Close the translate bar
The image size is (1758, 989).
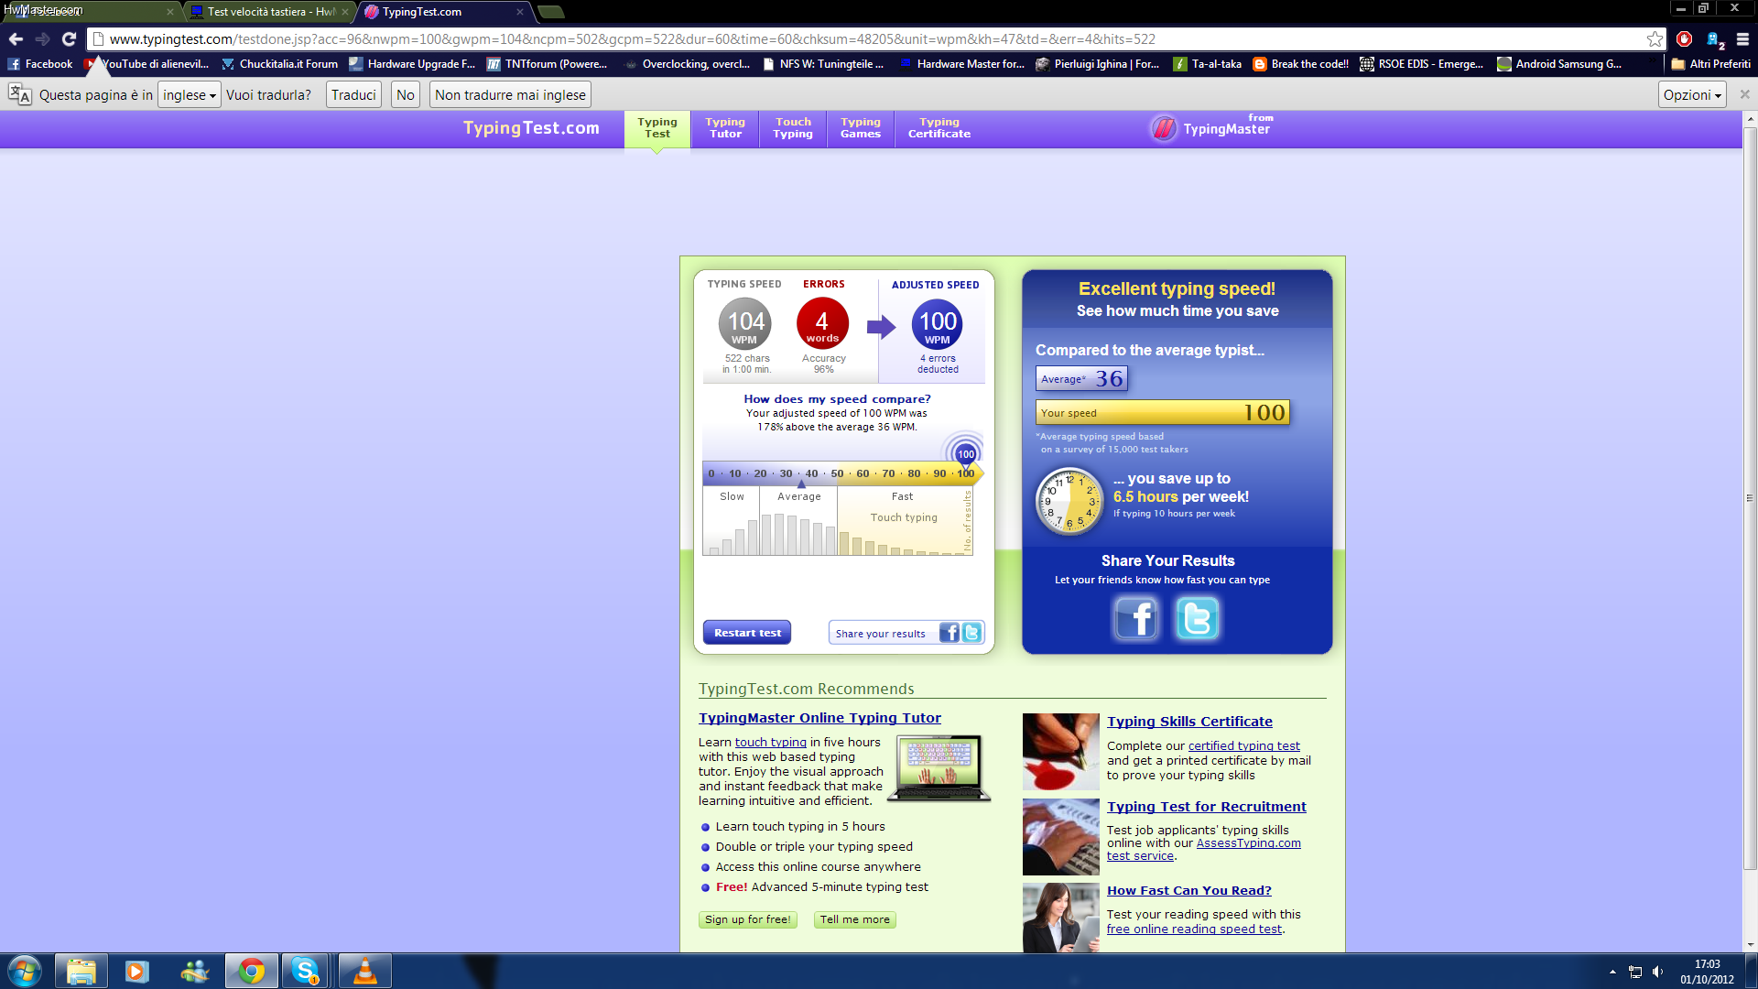pos(1744,94)
